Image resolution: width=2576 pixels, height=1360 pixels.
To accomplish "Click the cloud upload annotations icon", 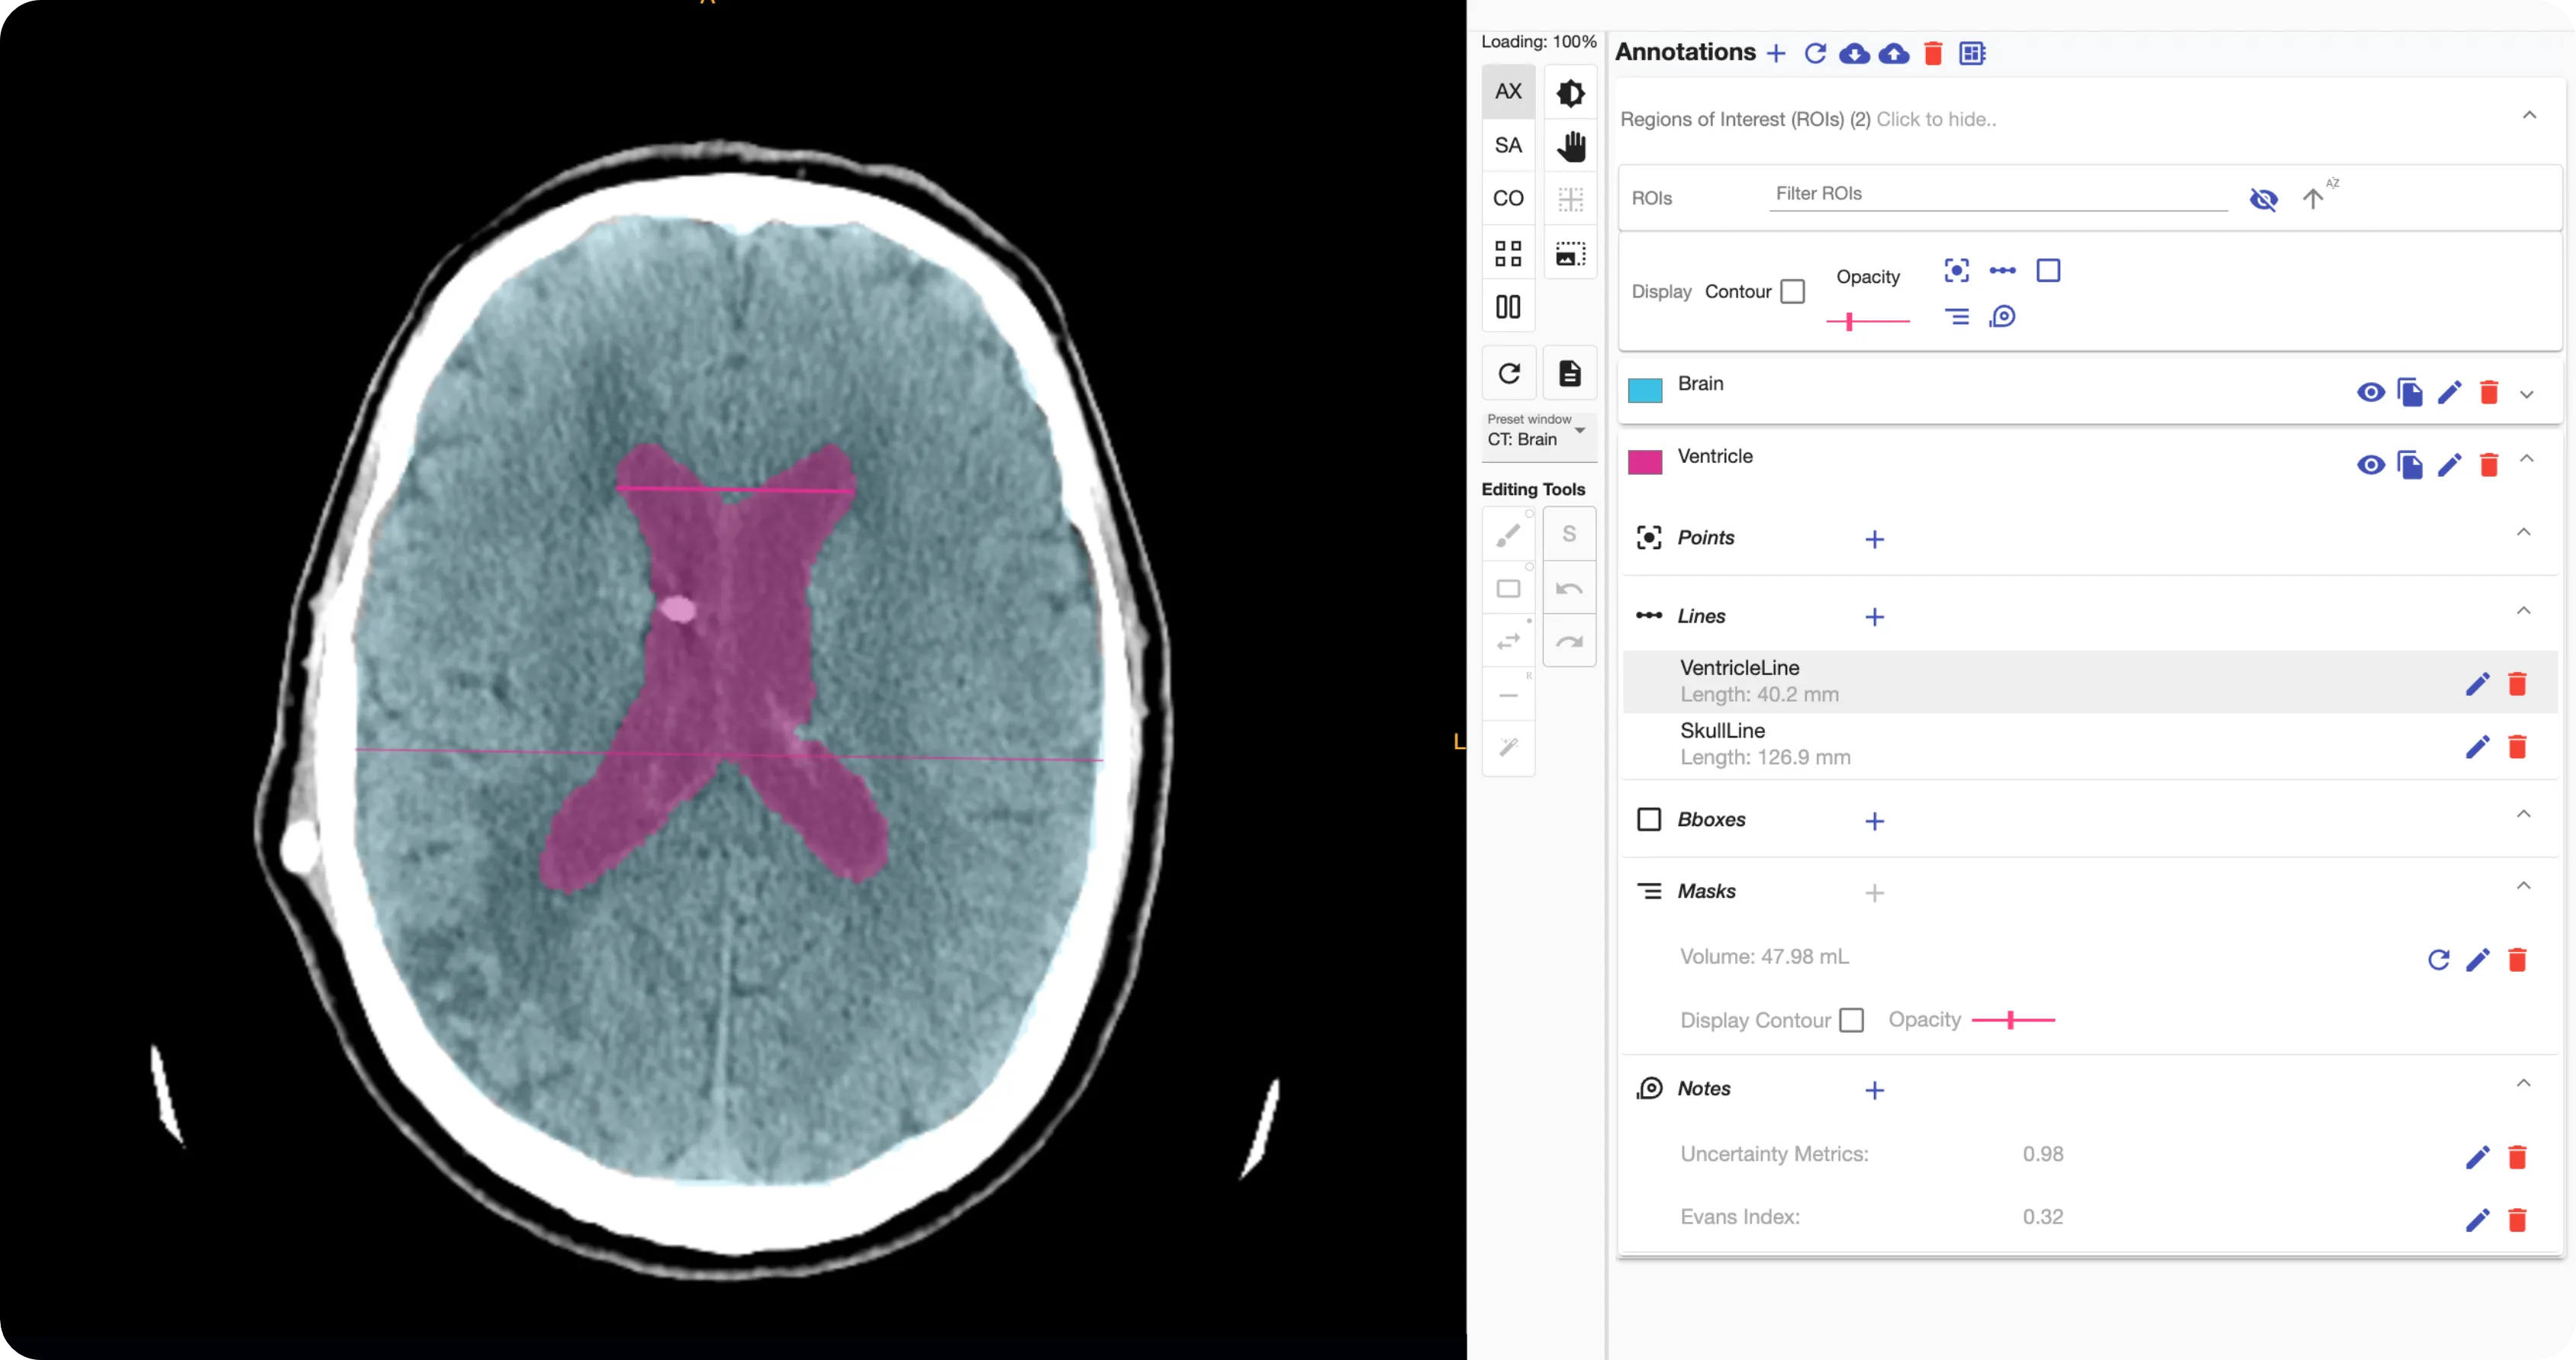I will point(1893,54).
